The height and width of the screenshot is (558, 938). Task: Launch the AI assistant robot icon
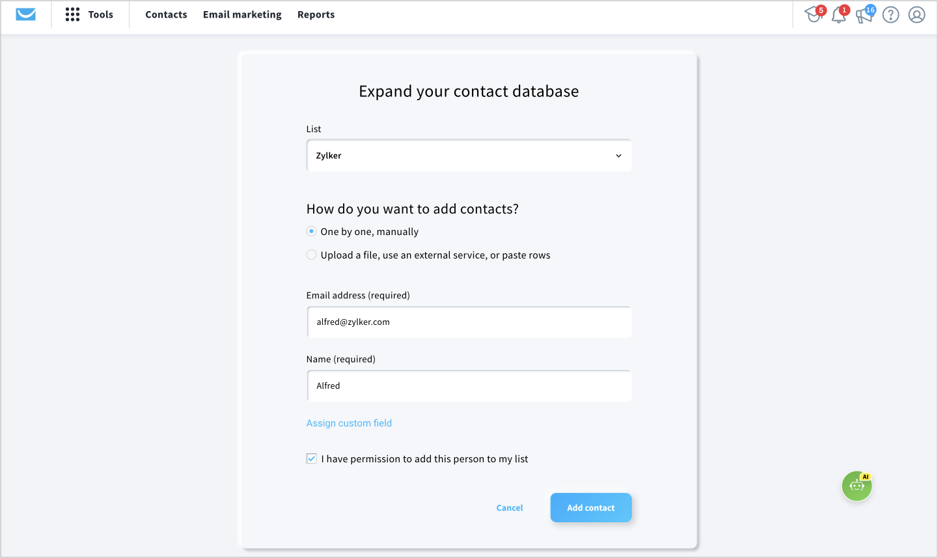(857, 486)
